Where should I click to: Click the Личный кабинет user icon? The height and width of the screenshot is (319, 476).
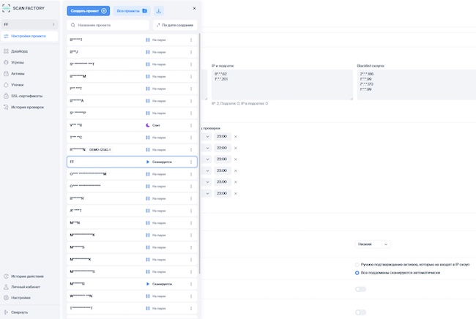pyautogui.click(x=6, y=287)
